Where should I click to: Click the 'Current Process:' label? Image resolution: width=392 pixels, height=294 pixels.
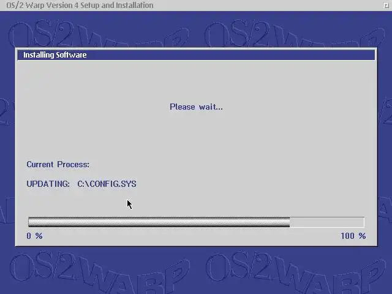[x=58, y=165]
